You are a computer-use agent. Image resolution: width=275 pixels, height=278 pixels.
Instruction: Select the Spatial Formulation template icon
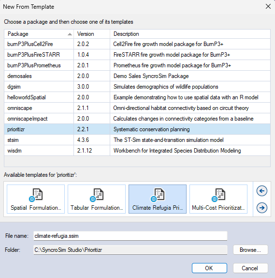36,195
